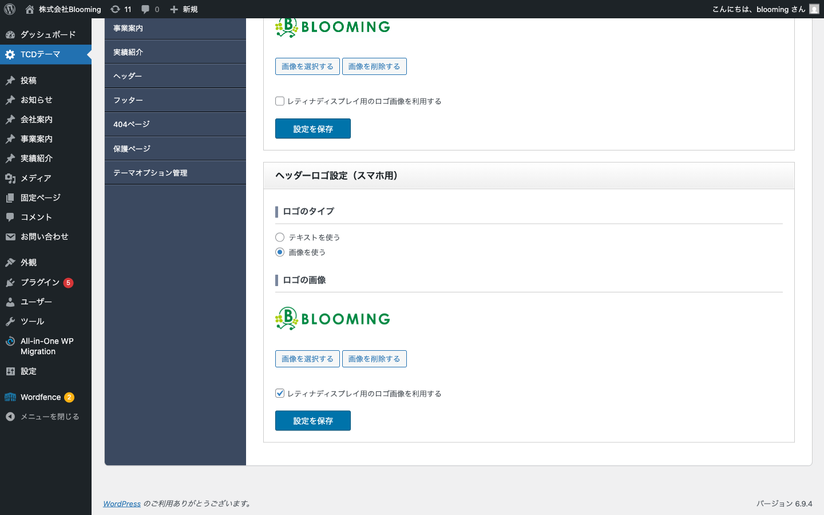The height and width of the screenshot is (515, 824).
Task: Click 画像を選択する button in upper section
Action: coord(307,66)
